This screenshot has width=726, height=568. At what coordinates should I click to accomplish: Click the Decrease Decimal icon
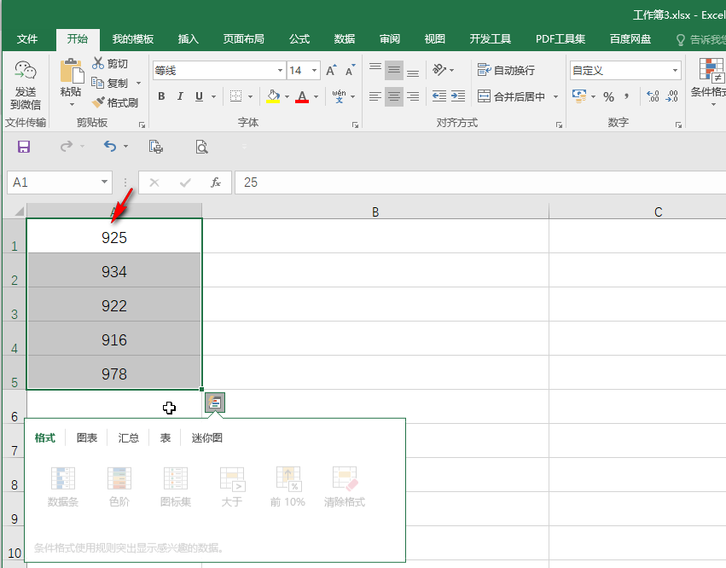coord(672,96)
